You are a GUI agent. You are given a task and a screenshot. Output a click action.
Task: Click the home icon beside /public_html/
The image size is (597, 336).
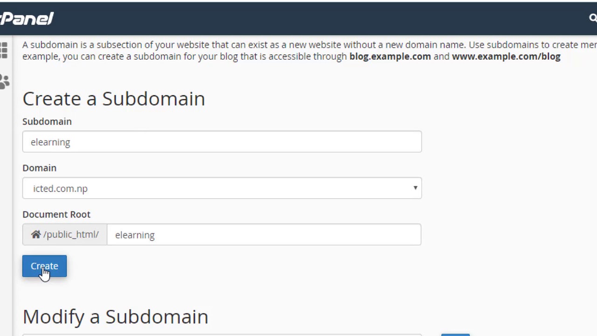36,235
